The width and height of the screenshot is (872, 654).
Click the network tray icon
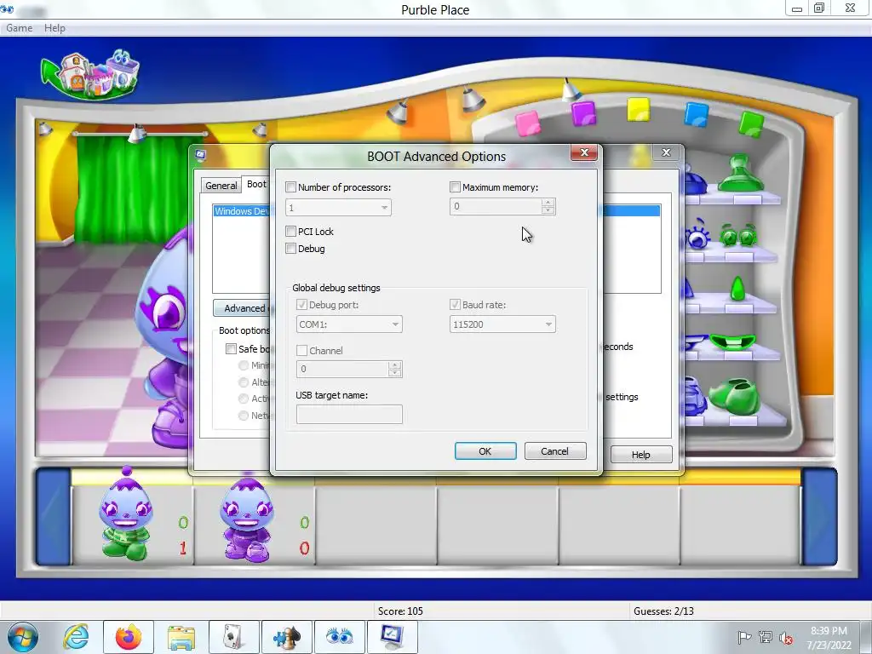coord(766,637)
